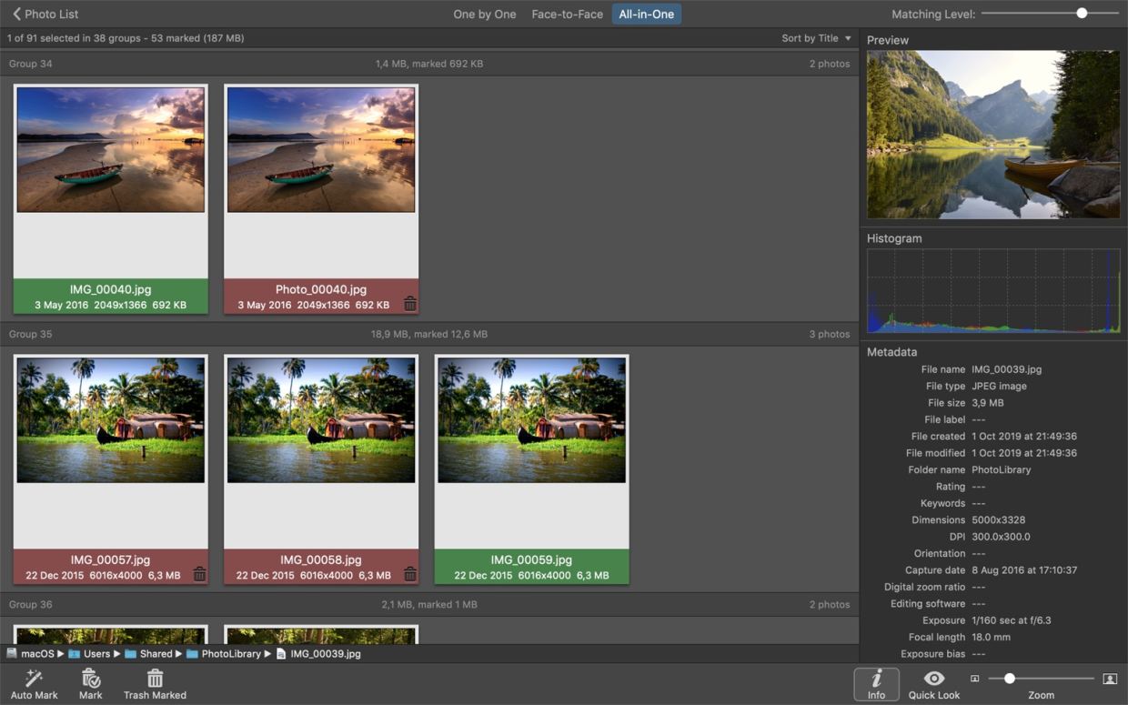Click '18,9 MB, marked 12,6 MB' group summary
The image size is (1128, 705).
pos(429,334)
